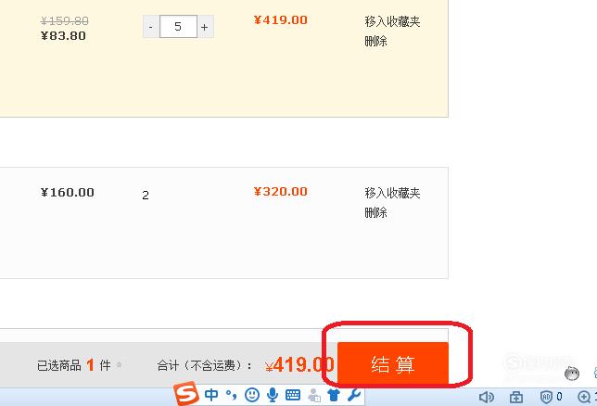Toggle Chinese/English mode on Sogou bar

coord(211,395)
